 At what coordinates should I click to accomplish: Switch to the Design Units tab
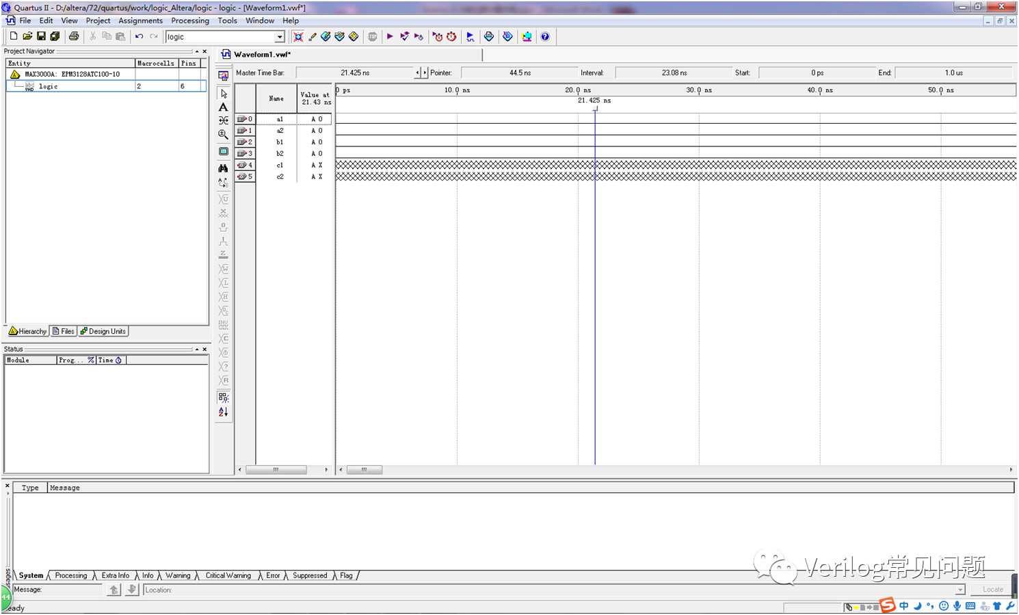[103, 331]
